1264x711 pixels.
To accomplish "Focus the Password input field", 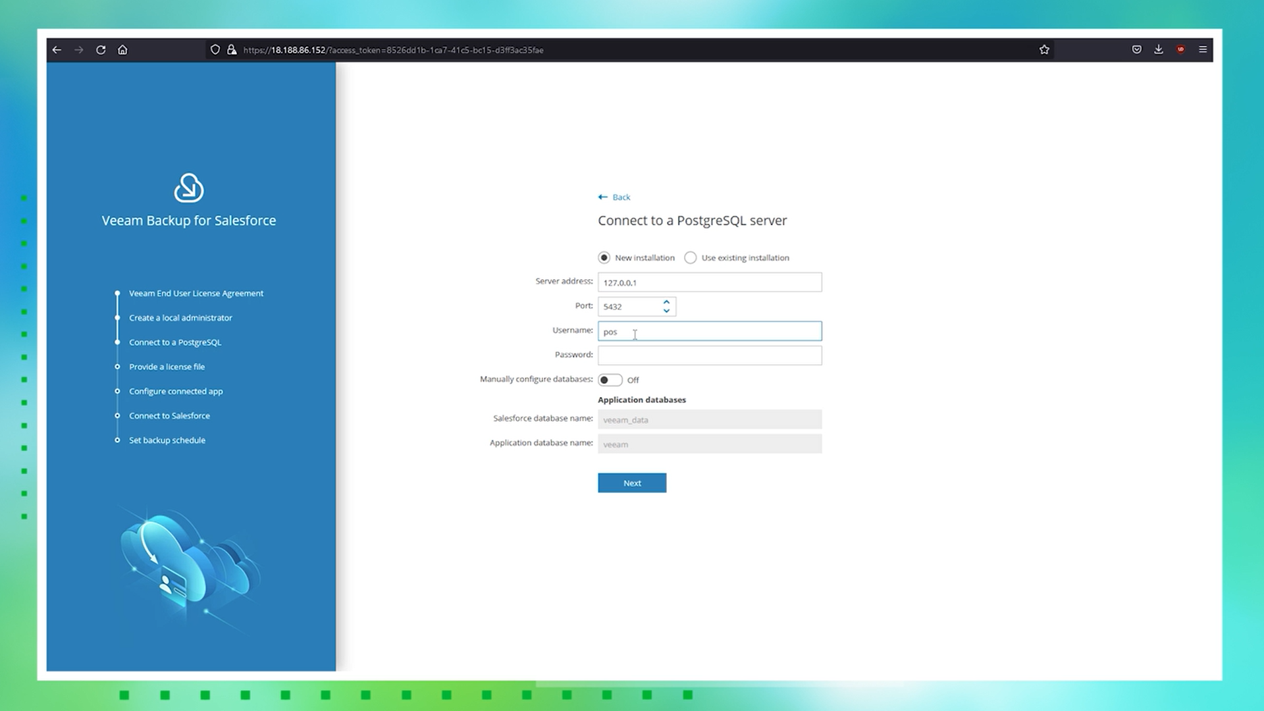I will (x=710, y=355).
